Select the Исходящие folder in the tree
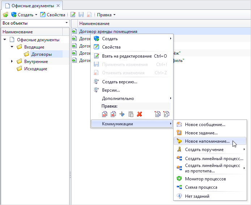251x205 pixels. pyautogui.click(x=35, y=69)
